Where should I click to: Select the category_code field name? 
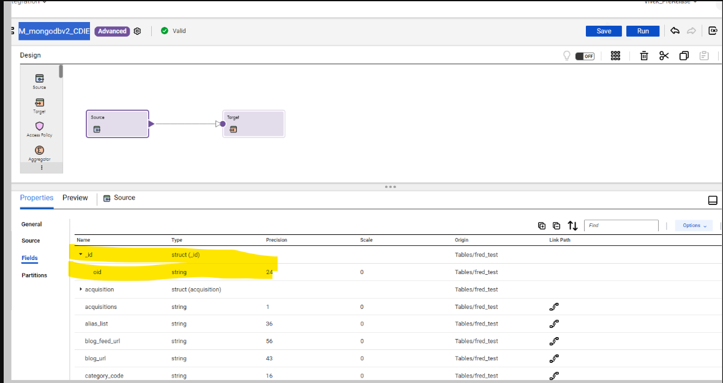104,376
